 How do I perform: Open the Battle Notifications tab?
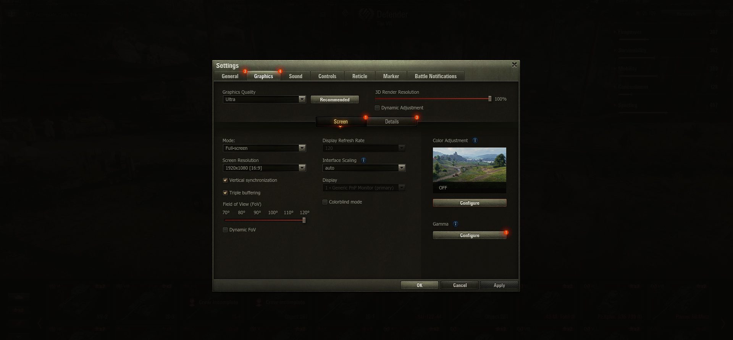[x=436, y=76]
